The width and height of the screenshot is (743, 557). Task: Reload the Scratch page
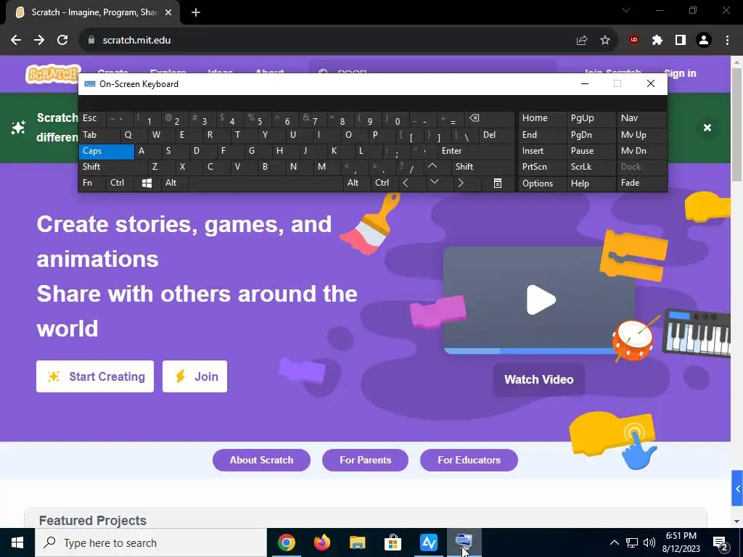click(x=62, y=41)
